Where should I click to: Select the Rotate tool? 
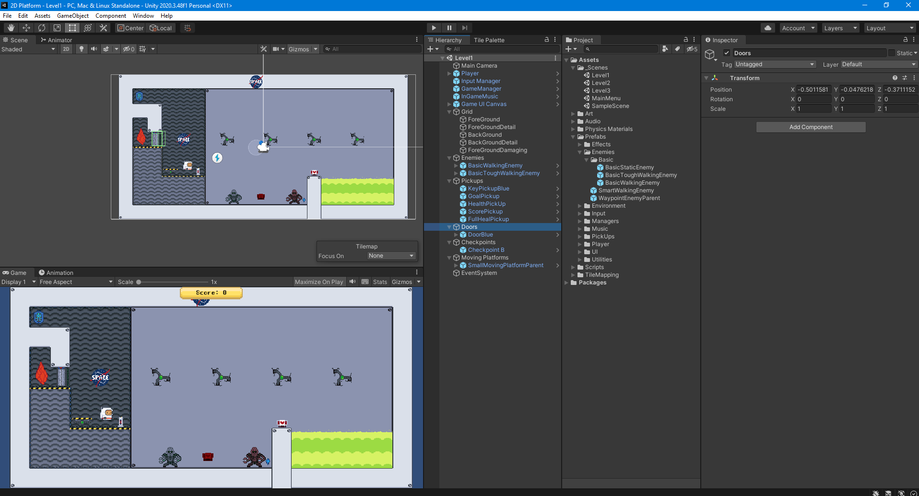42,28
